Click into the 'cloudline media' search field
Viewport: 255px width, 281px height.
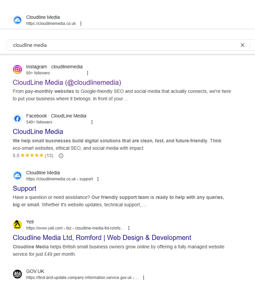point(123,45)
